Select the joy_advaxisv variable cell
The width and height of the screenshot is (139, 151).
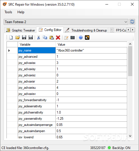(37, 94)
